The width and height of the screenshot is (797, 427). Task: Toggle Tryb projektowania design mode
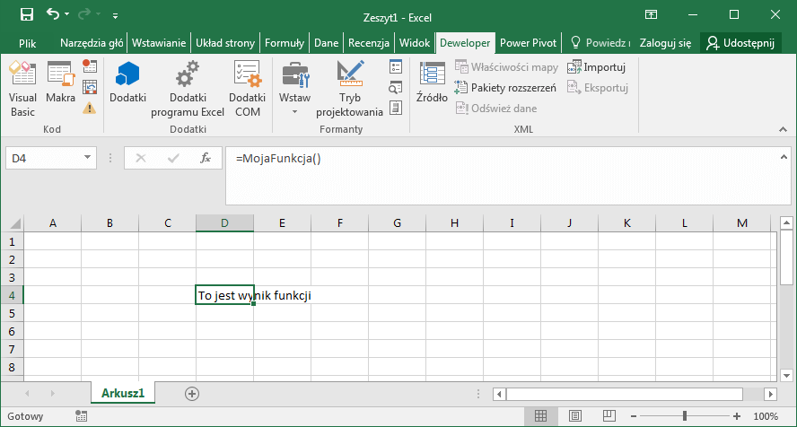[x=350, y=89]
